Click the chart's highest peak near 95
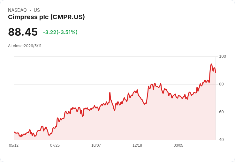235x162 pixels. pyautogui.click(x=211, y=64)
